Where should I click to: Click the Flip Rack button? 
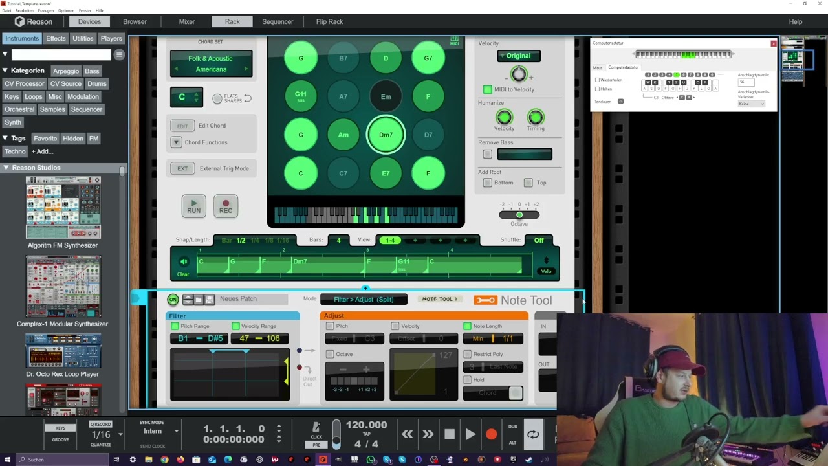click(x=329, y=21)
